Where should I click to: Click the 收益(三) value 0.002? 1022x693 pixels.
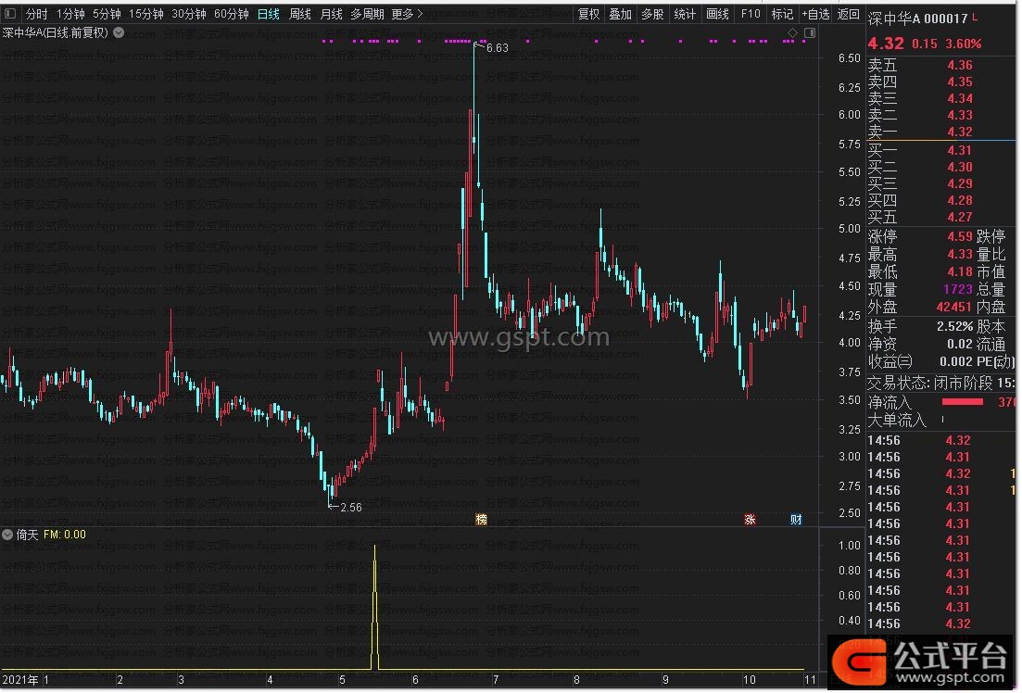956,362
